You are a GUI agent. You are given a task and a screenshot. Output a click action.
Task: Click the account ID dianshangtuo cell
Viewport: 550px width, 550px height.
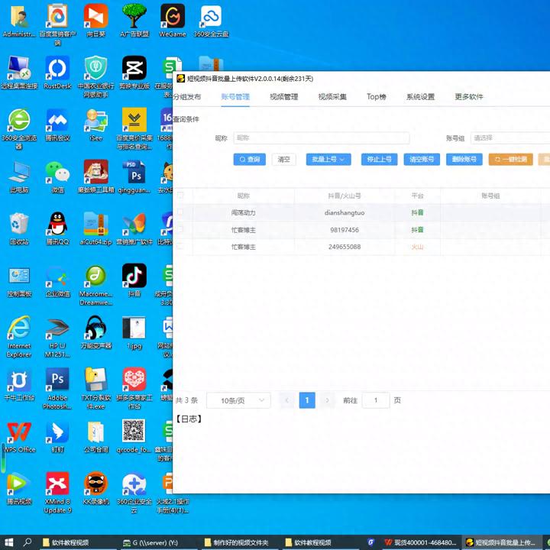345,212
